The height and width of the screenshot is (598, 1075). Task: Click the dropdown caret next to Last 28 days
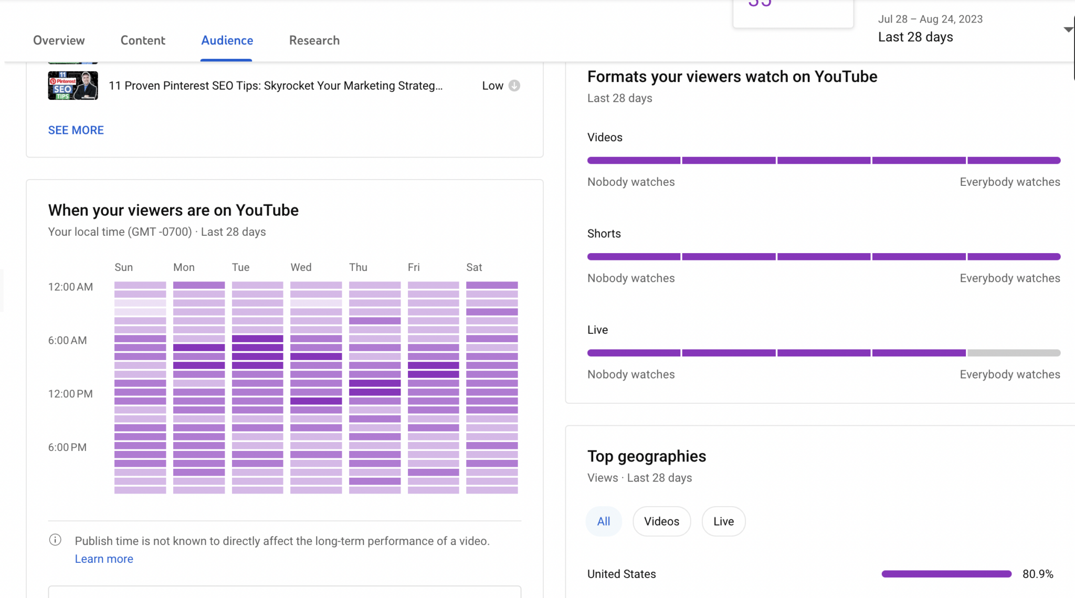(1068, 29)
